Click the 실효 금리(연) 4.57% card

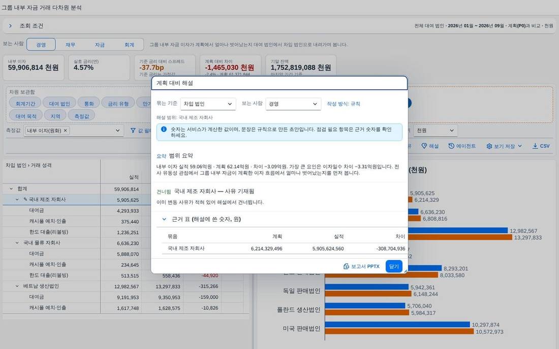99,67
